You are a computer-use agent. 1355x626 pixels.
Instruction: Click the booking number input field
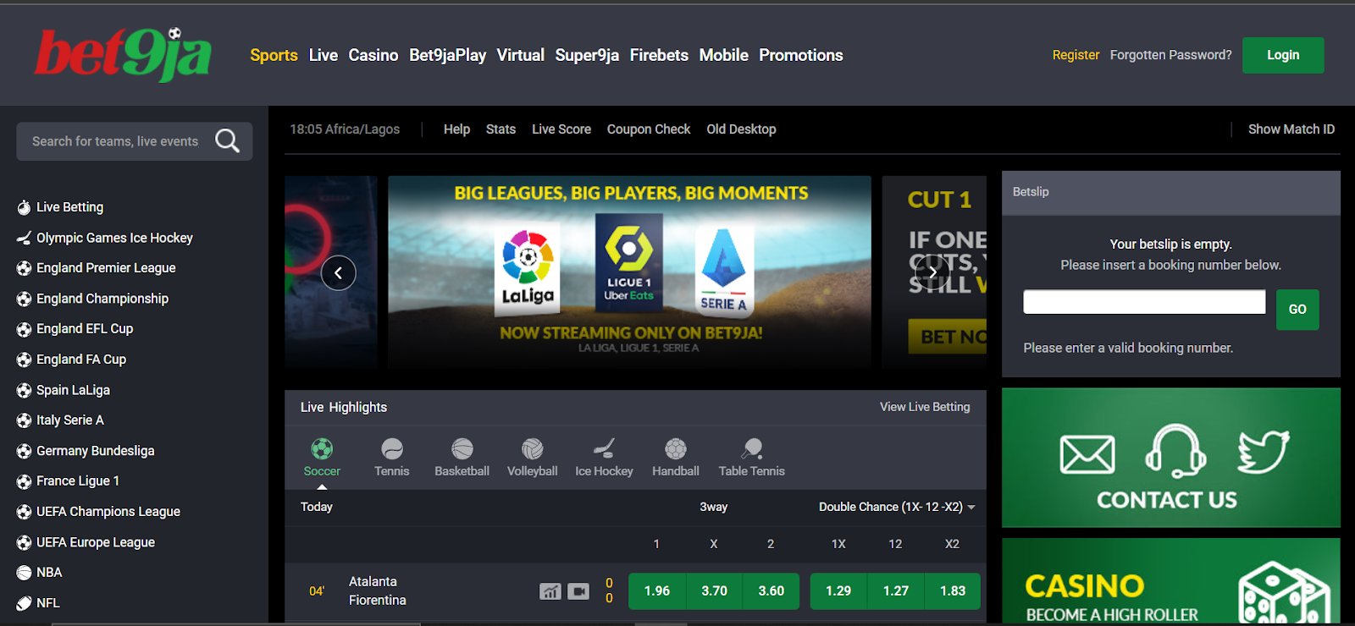pyautogui.click(x=1144, y=302)
